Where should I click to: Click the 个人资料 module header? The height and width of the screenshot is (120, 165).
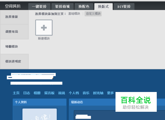(40, 102)
